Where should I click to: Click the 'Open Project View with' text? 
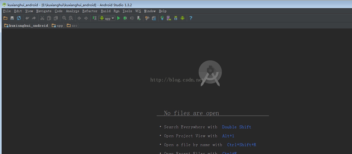(191, 136)
